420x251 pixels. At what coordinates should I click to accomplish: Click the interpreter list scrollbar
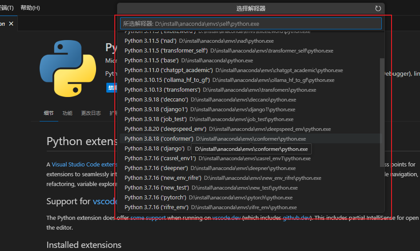click(x=382, y=113)
